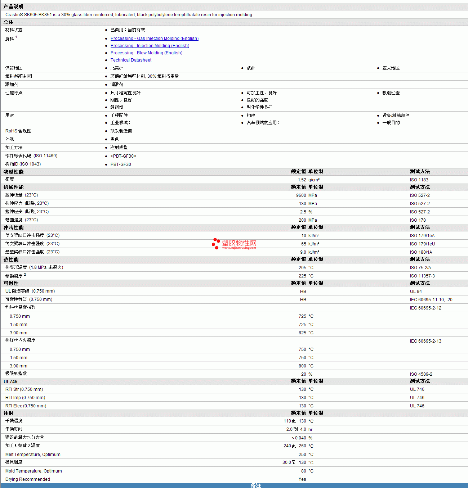This screenshot has height=488, width=468.
Task: Select the 尺寸稳定性良好 feature
Action: coord(125,93)
